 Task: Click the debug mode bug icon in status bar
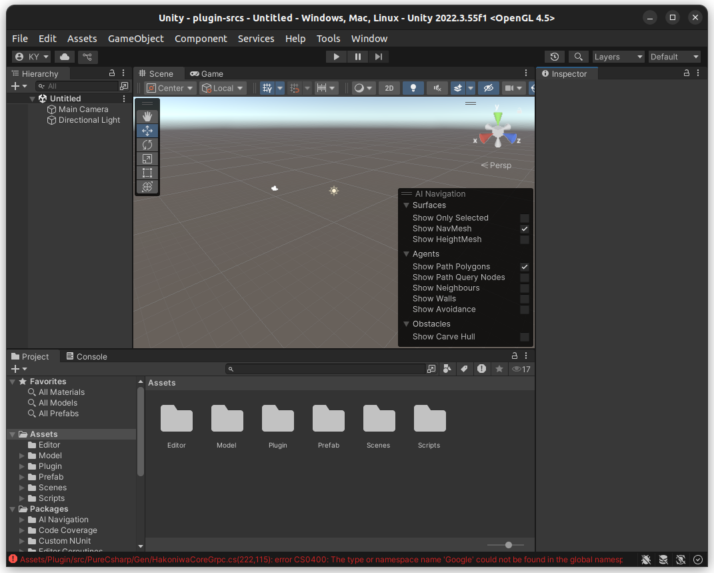(646, 560)
